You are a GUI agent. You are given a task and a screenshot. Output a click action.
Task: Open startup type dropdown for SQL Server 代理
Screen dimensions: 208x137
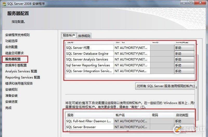point(184,48)
